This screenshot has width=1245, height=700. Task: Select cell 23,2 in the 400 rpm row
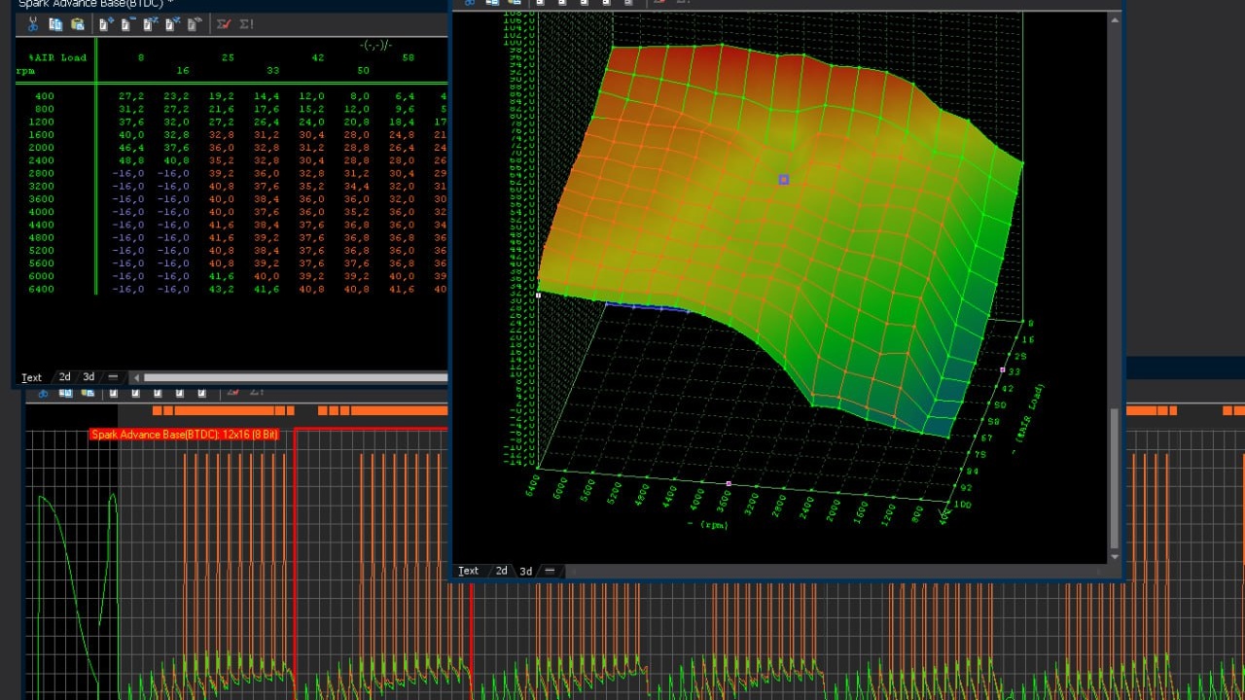pyautogui.click(x=176, y=96)
